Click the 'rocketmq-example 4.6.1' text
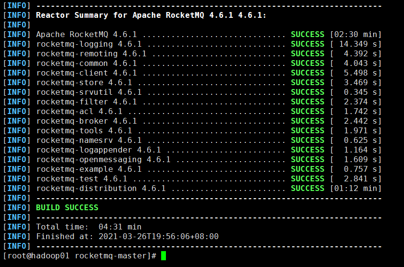404x267 pixels. [x=89, y=169]
